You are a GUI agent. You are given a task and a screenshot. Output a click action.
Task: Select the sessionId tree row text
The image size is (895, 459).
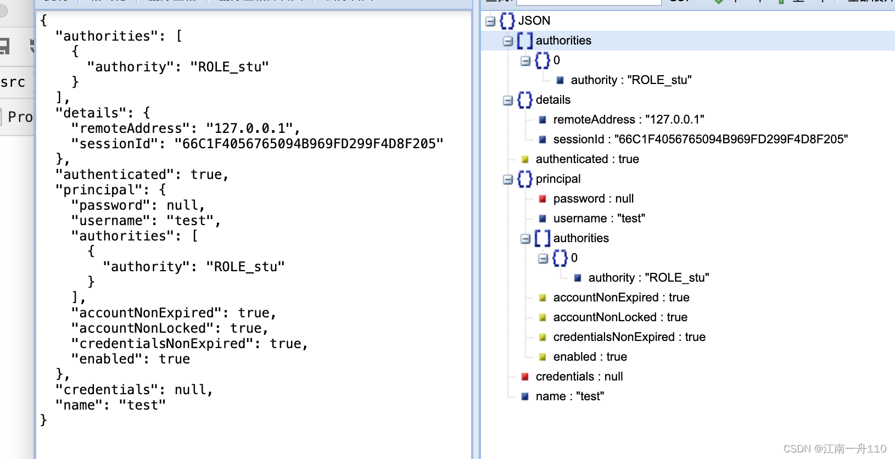(701, 139)
